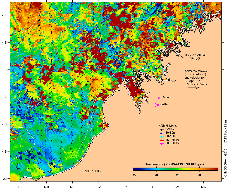229x189 pixels.
Task: Click the '80-150m' depth label
Action: (x=171, y=136)
